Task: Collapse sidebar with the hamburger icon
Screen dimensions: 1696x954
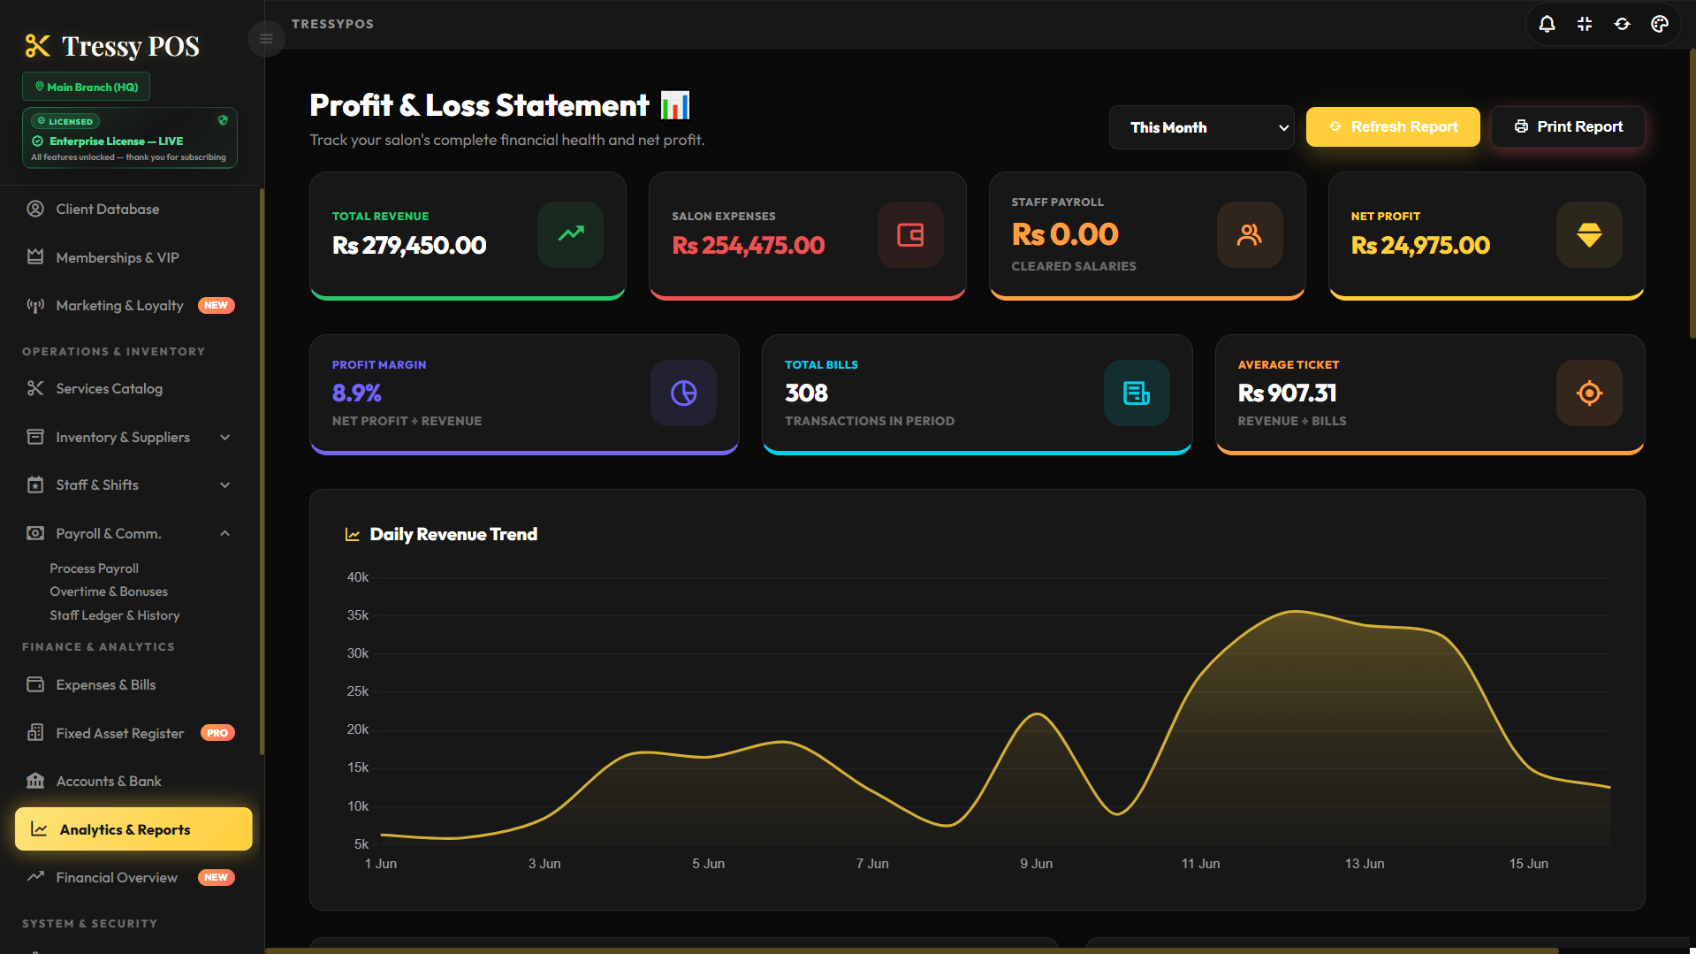Action: (x=266, y=39)
